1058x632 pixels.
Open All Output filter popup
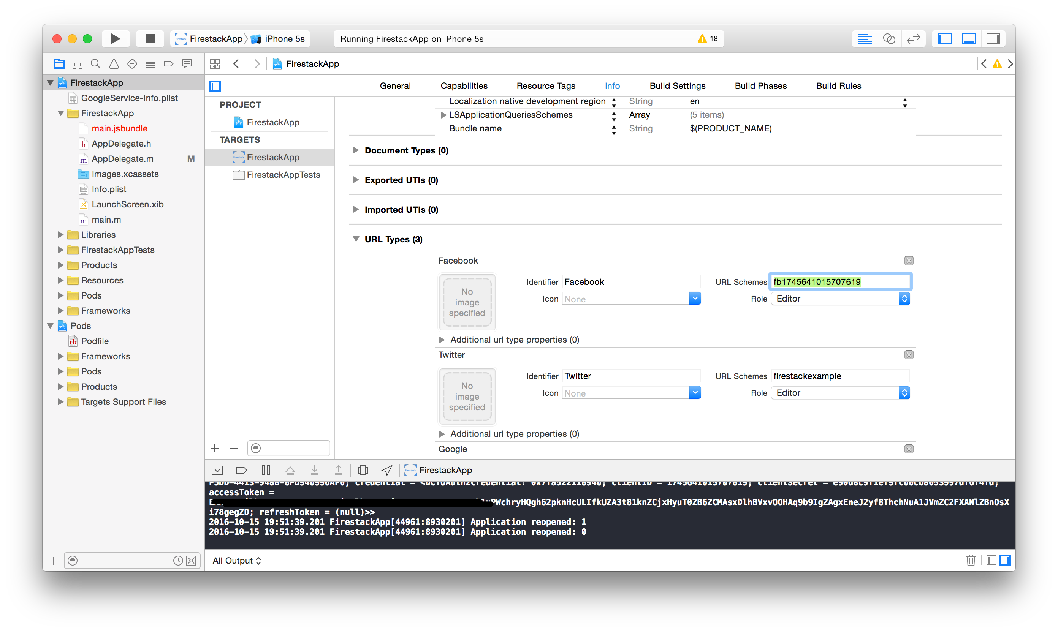(237, 561)
